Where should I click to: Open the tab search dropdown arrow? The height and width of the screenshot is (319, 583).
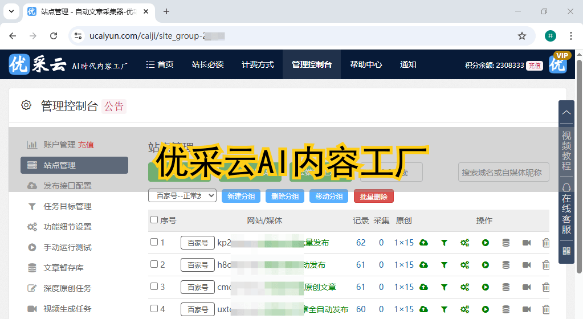click(11, 11)
